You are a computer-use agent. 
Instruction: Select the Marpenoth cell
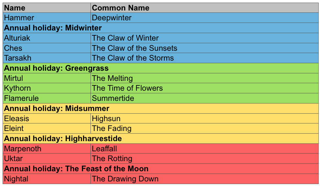point(47,149)
